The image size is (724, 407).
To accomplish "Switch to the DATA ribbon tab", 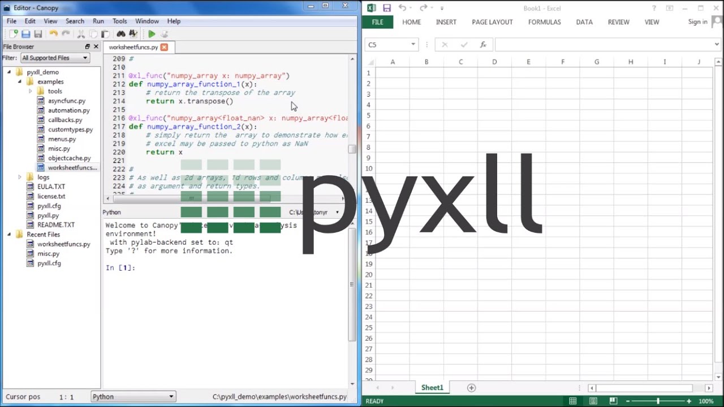I will pos(584,22).
